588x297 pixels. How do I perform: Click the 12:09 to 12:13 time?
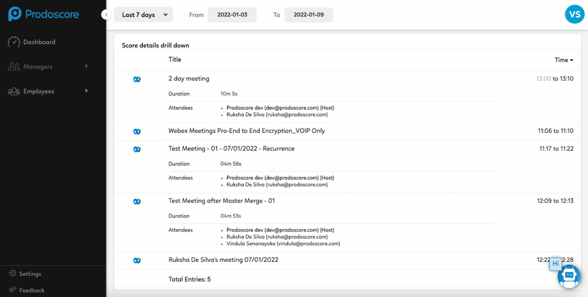(555, 201)
